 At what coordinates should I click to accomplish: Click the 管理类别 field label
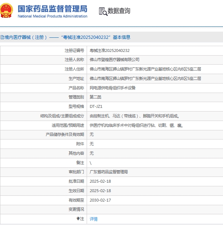(76, 97)
